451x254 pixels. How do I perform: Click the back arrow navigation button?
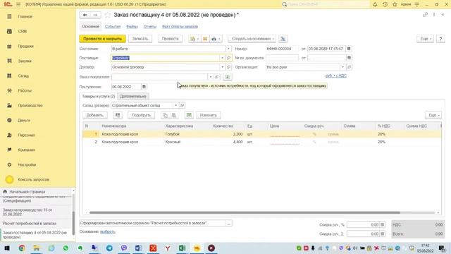(x=85, y=15)
